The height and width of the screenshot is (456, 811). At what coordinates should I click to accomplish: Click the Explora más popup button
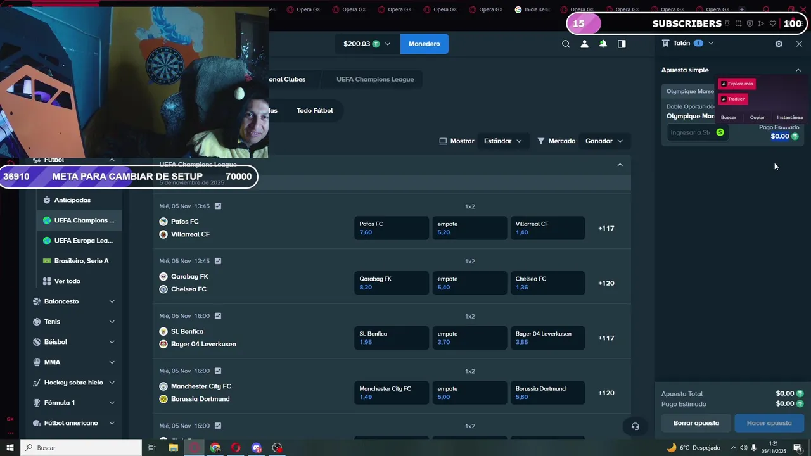(737, 84)
